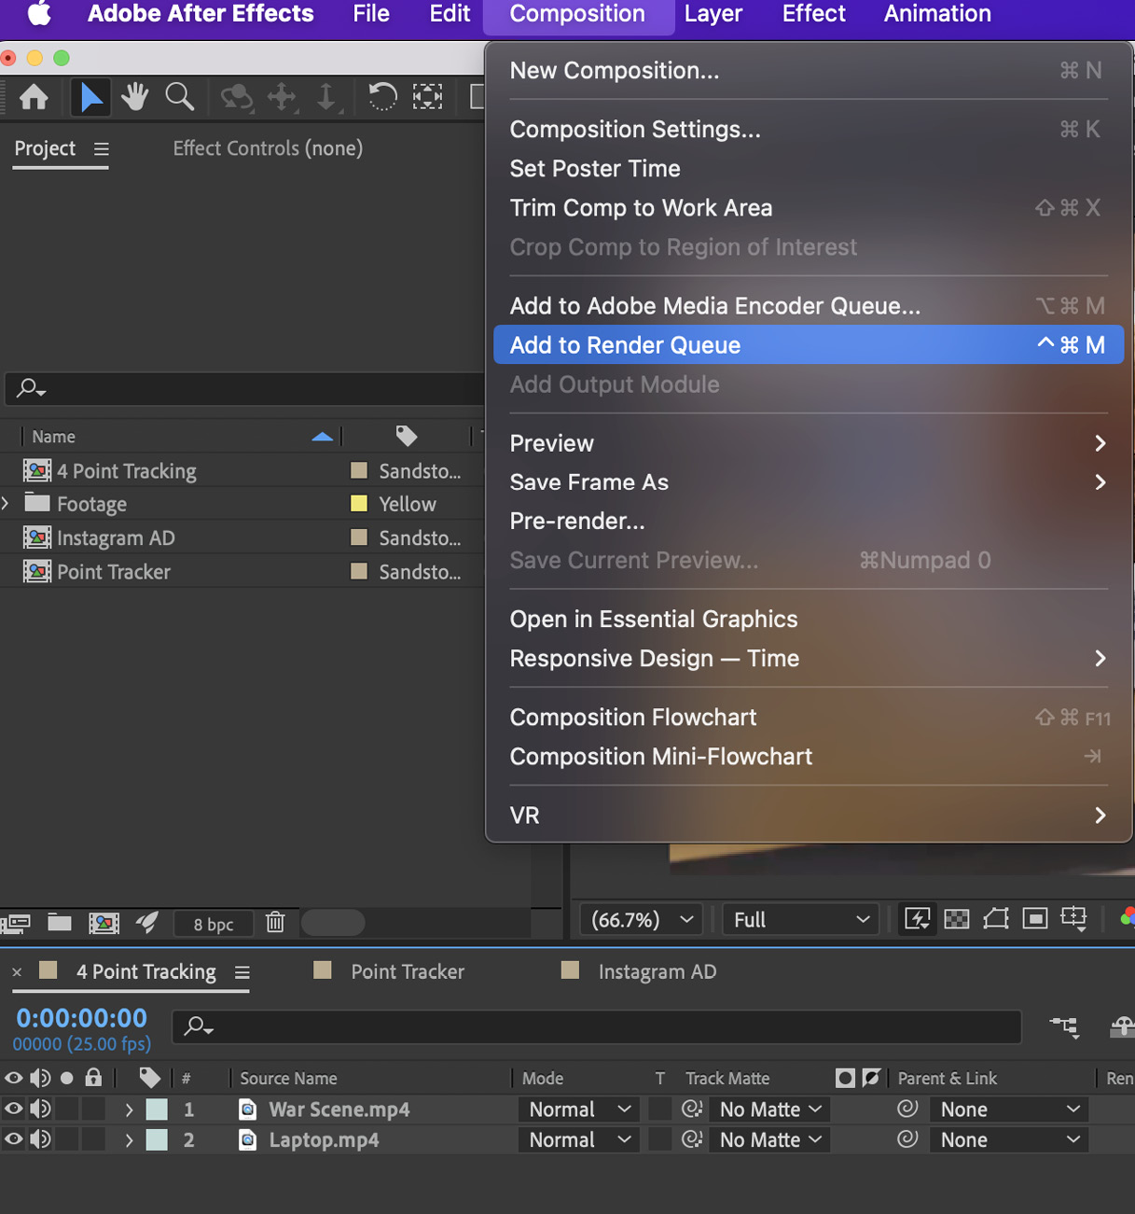Image resolution: width=1135 pixels, height=1214 pixels.
Task: Open blending Mode dropdown for War Scene.mp4
Action: pos(579,1109)
